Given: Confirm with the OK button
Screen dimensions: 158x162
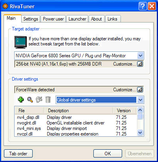Looking at the screenshot, I should (x=108, y=154).
